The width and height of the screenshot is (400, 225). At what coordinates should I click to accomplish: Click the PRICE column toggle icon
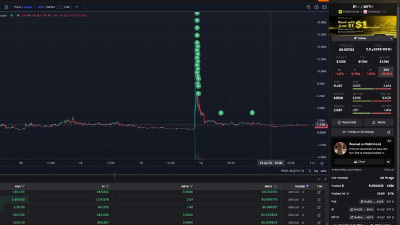pyautogui.click(x=275, y=187)
